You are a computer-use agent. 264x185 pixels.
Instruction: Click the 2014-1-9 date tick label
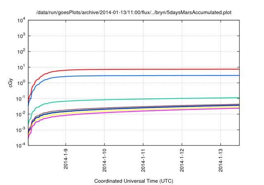[x=66, y=159]
